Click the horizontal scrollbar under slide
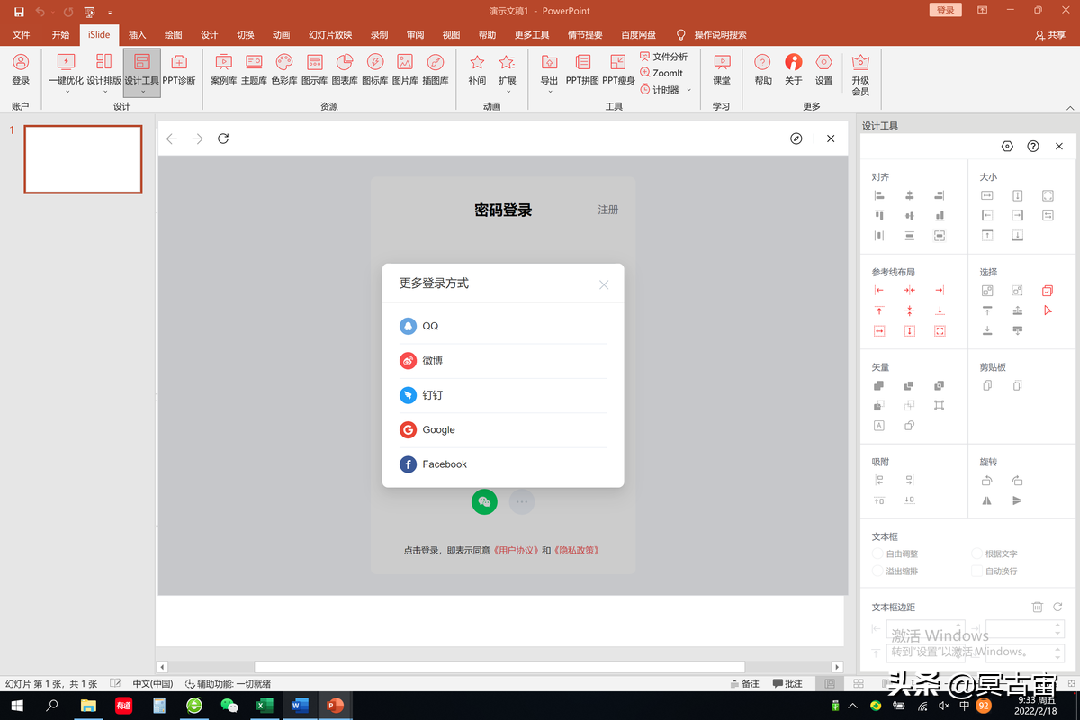 click(499, 667)
